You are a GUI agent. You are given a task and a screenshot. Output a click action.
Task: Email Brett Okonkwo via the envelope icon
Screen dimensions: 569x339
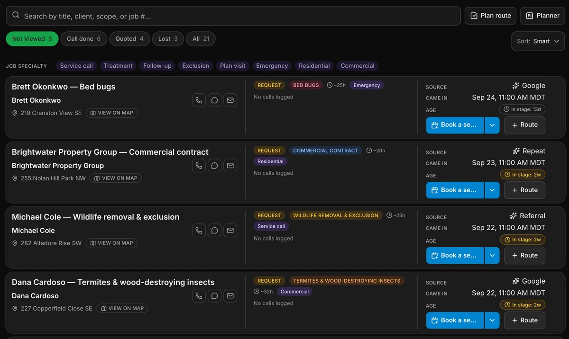[230, 100]
